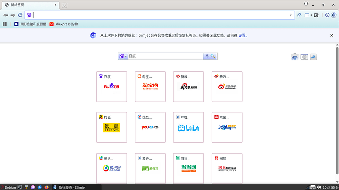Open the 腾讯网 speed dial tile
The image size is (339, 190).
pos(112,168)
